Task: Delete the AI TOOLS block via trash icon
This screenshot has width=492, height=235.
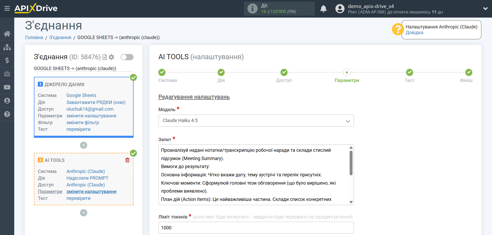Action: (127, 160)
